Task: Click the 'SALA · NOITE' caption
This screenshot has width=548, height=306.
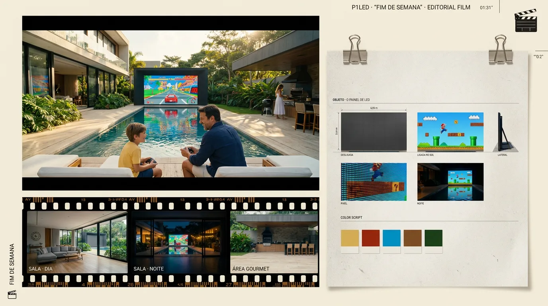Action: coord(149,269)
